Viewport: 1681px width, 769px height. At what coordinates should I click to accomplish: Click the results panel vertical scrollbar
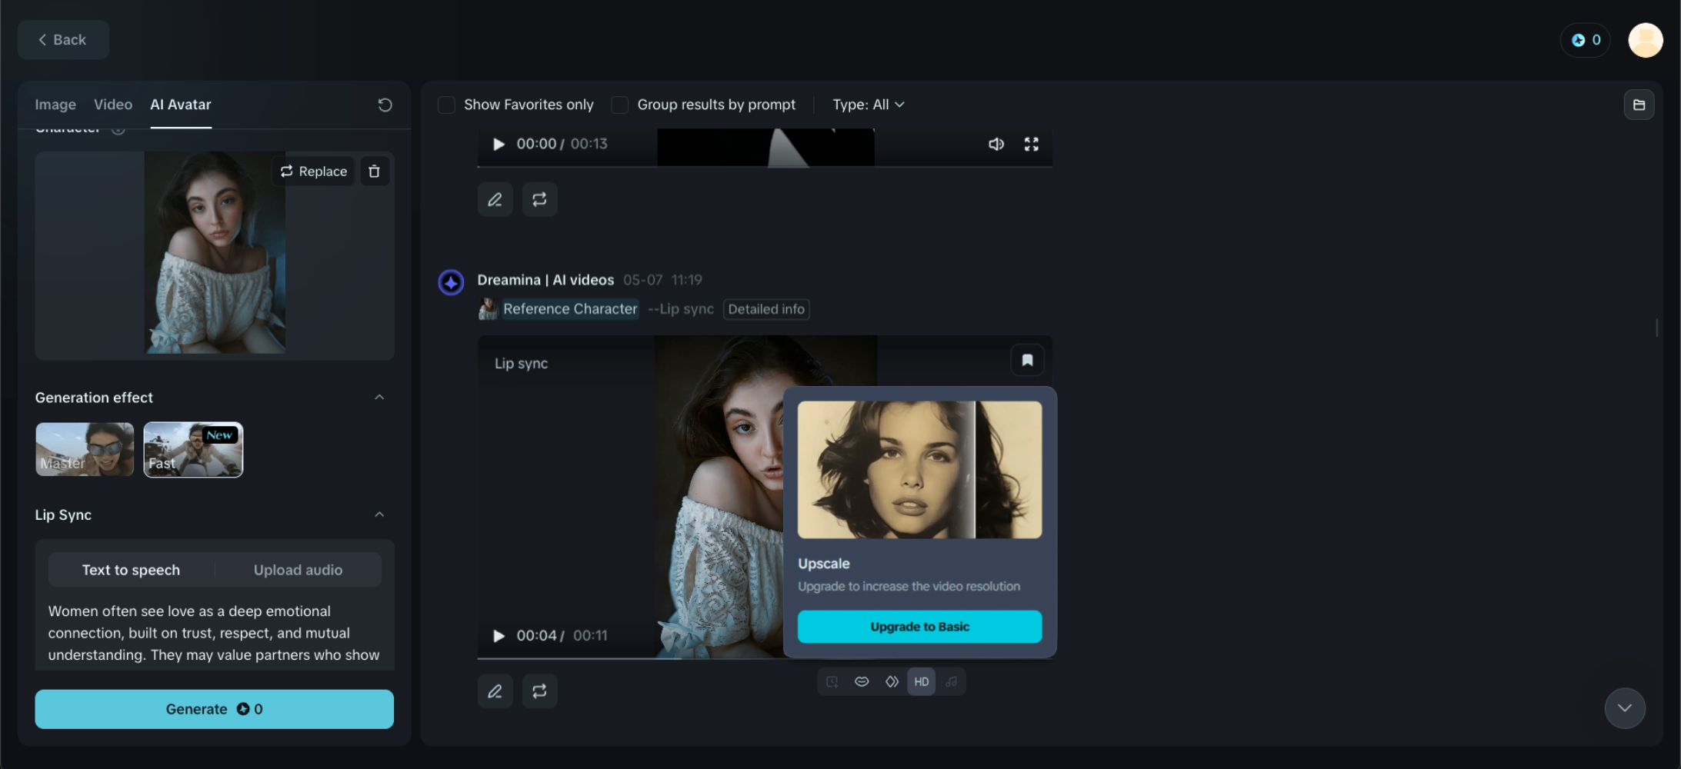click(x=1656, y=328)
